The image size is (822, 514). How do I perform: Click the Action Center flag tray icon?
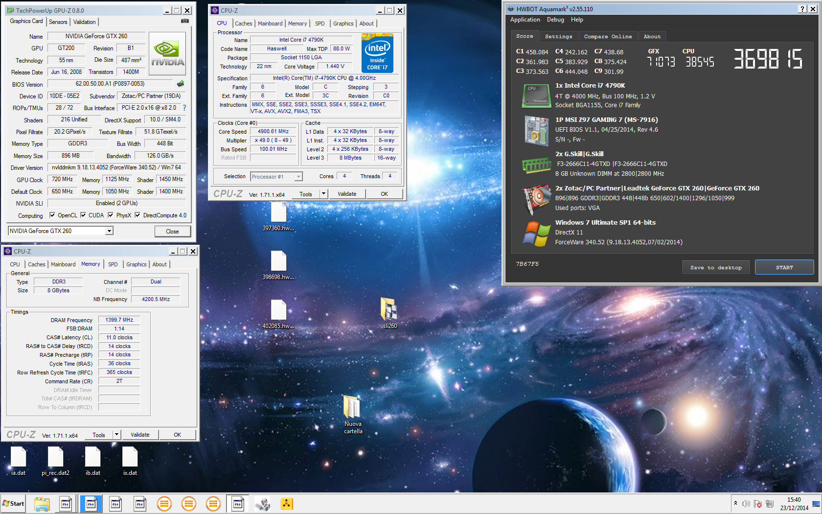(758, 504)
